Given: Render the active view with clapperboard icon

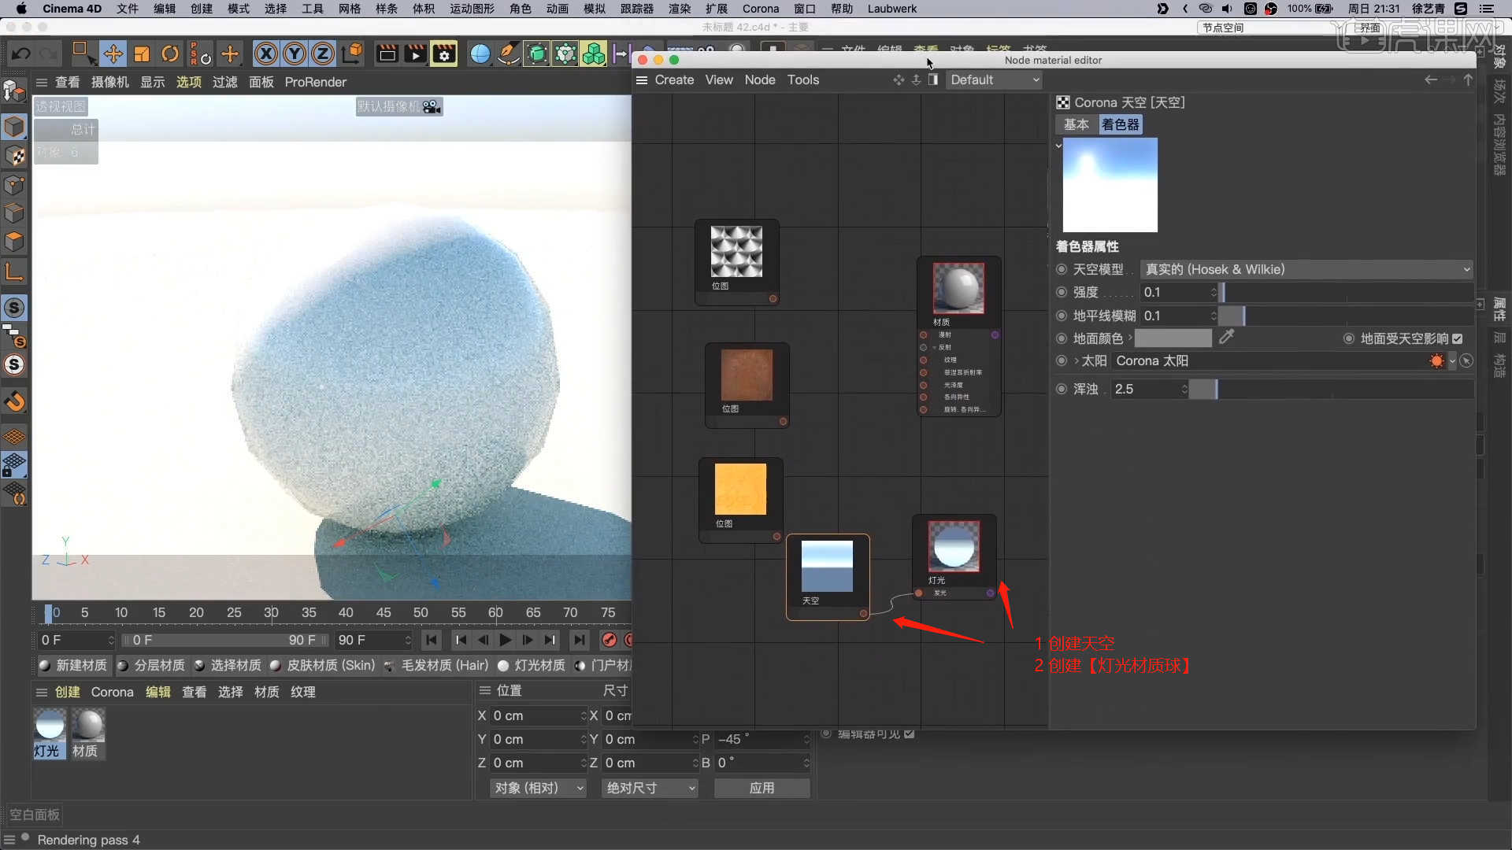Looking at the screenshot, I should pyautogui.click(x=387, y=54).
